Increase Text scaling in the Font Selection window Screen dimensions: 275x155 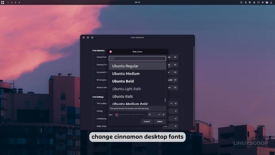tap(176, 103)
